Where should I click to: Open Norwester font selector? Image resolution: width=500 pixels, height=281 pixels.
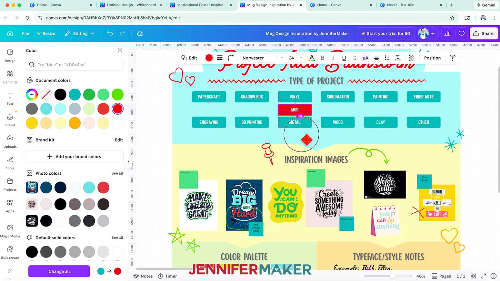257,58
